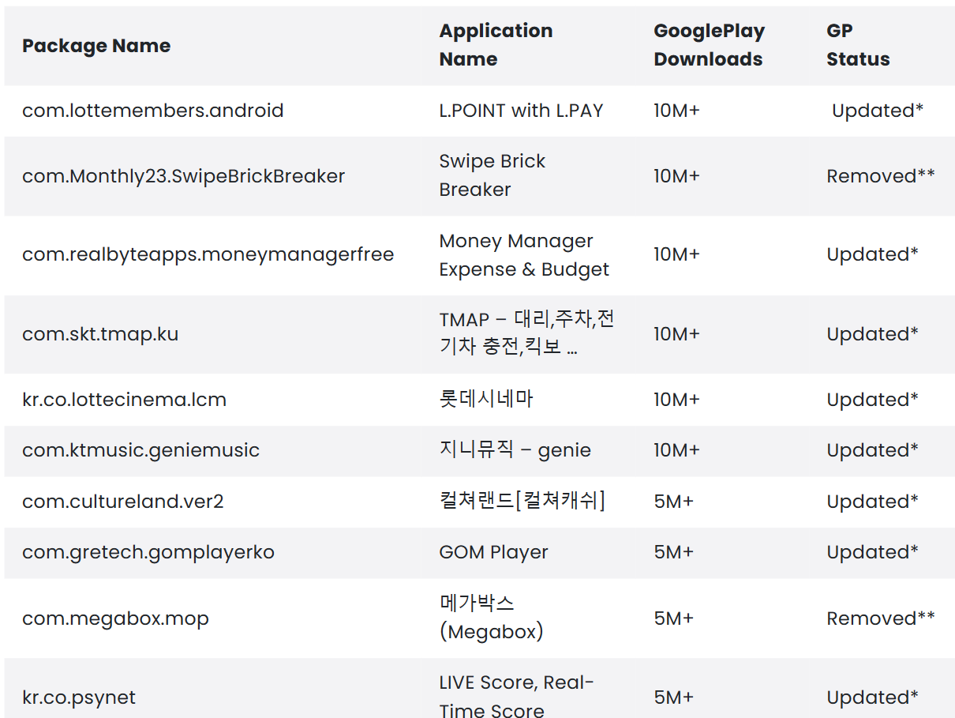The width and height of the screenshot is (955, 718).
Task: Select com.realbyteapps.moneymanagerfree package text
Action: (208, 255)
